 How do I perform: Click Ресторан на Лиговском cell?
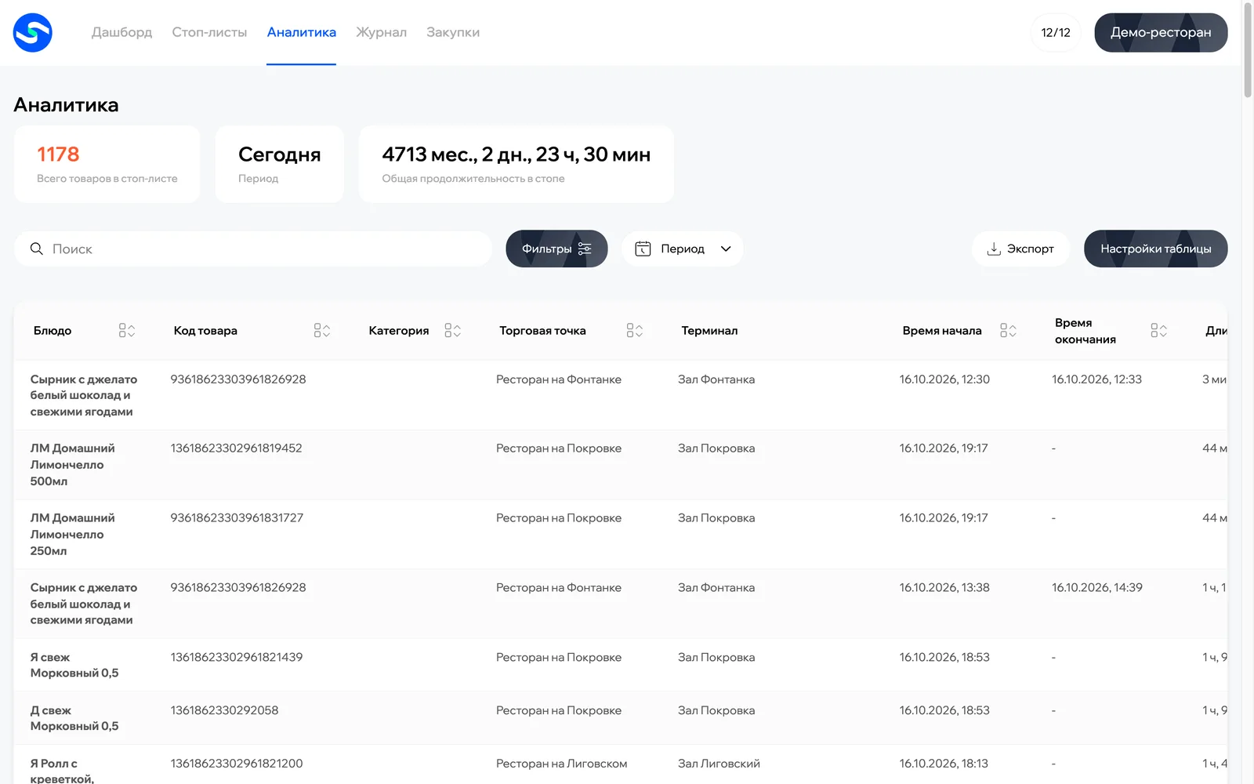(561, 763)
